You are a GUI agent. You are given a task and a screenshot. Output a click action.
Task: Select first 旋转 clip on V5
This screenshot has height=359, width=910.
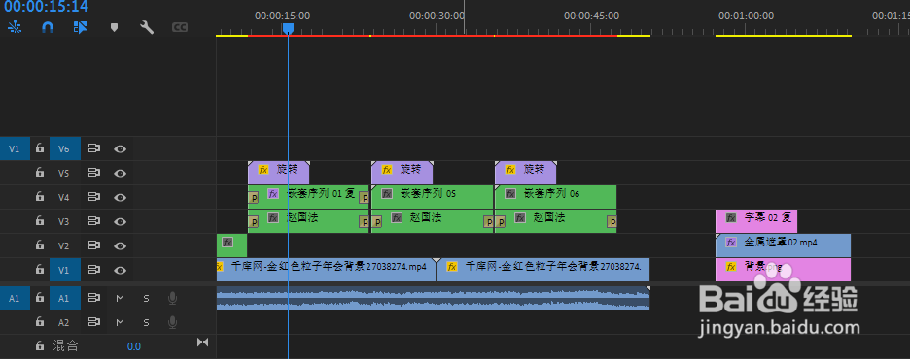click(279, 173)
